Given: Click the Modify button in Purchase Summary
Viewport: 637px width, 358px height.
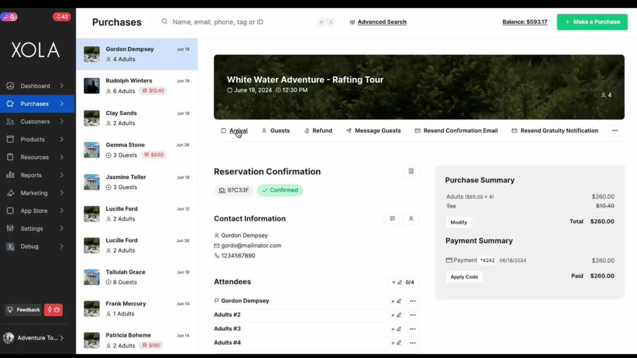Looking at the screenshot, I should pos(459,222).
